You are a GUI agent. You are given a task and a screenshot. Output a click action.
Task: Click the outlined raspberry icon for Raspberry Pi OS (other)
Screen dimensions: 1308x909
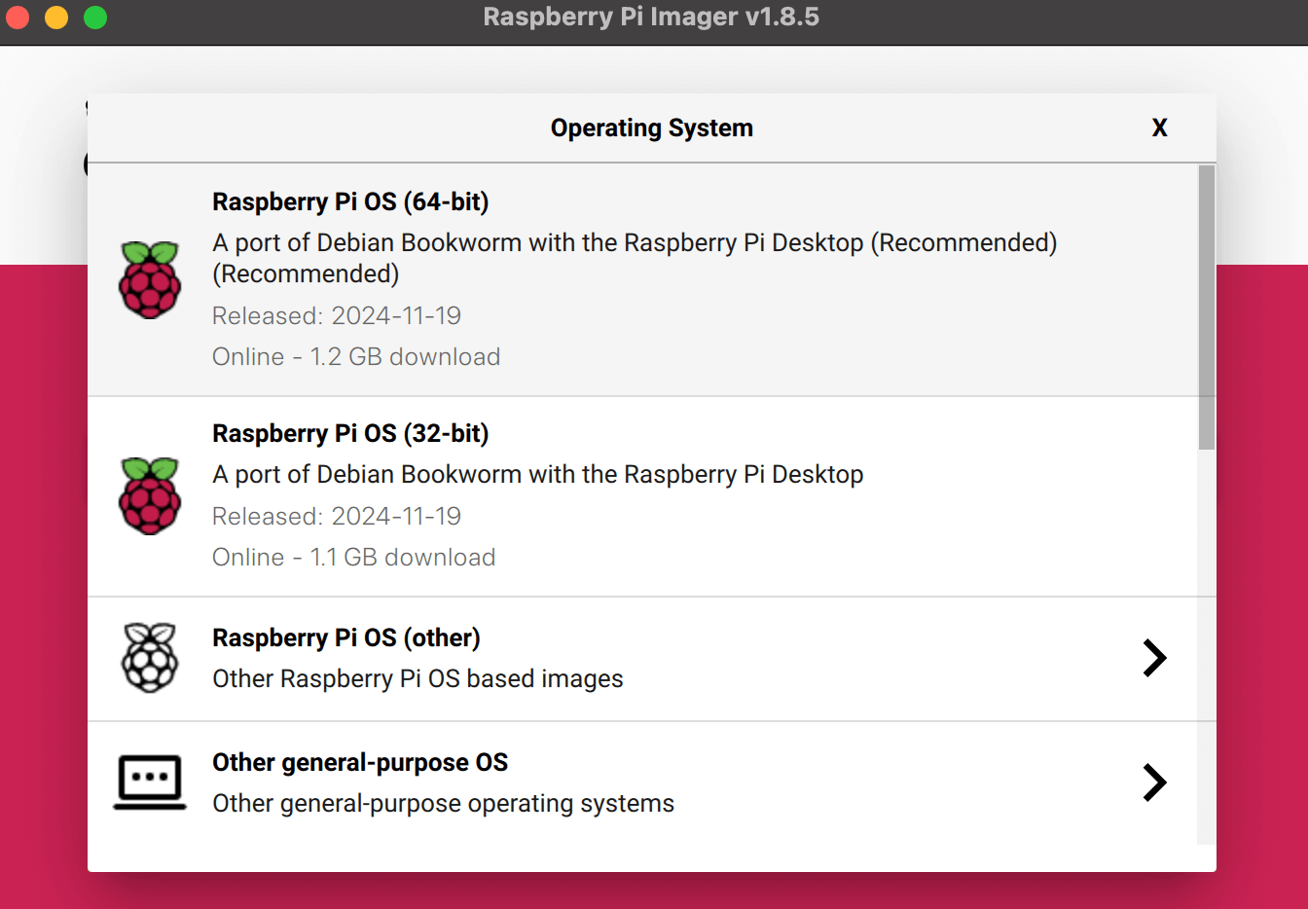[x=150, y=658]
